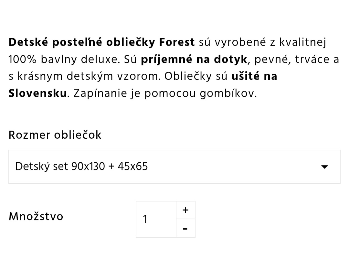Click the bold phrase "ušité na"
349x259 pixels.
click(x=254, y=77)
